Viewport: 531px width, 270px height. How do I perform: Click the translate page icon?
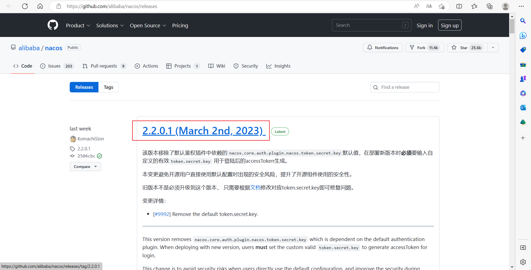tap(429, 6)
